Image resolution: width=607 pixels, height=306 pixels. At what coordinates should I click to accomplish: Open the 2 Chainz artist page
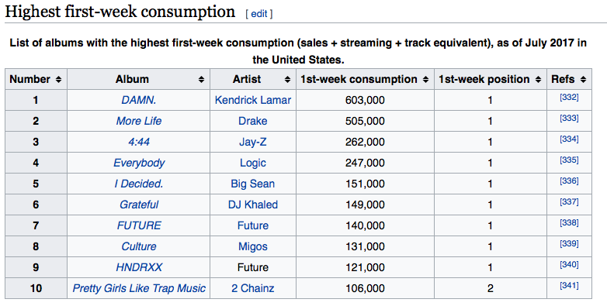tap(253, 288)
